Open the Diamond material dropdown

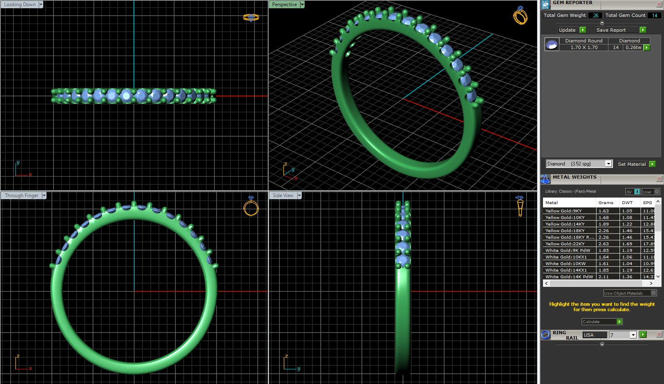click(x=608, y=164)
